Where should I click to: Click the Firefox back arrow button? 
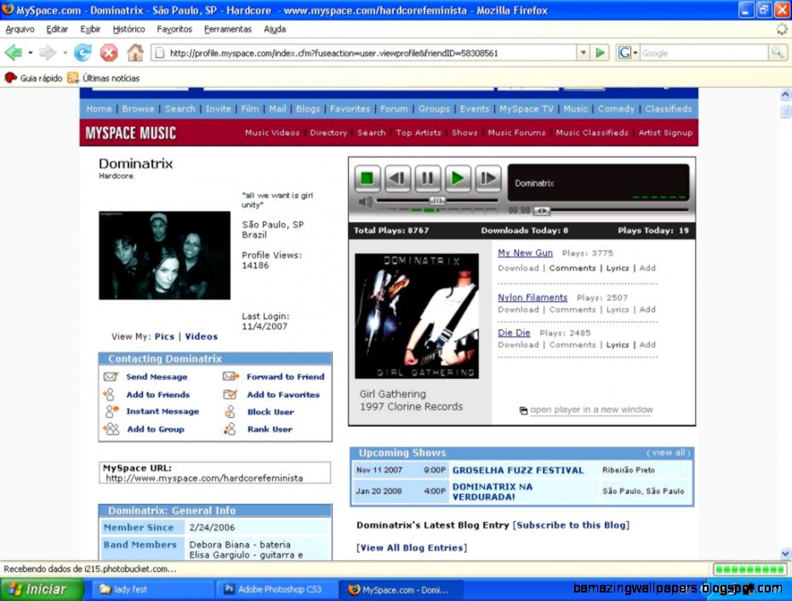tap(14, 53)
